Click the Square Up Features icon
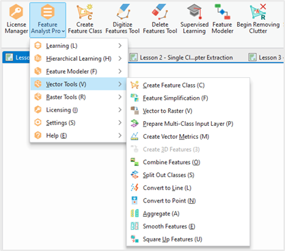This screenshot has width=285, height=251. coord(135,239)
